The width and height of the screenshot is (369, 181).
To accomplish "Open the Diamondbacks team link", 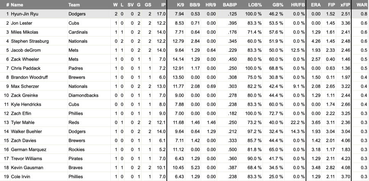I will point(84,95).
